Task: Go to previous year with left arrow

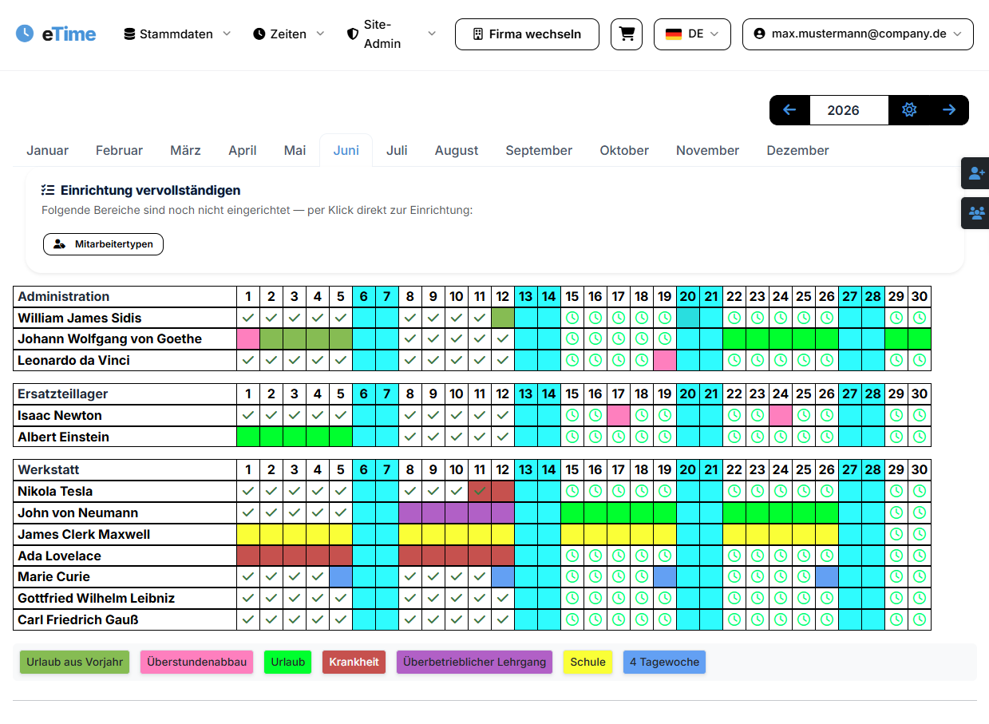Action: click(789, 110)
